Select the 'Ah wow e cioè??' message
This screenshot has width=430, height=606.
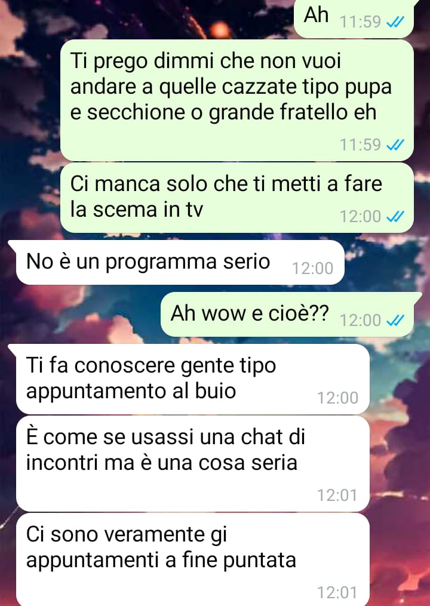click(287, 314)
